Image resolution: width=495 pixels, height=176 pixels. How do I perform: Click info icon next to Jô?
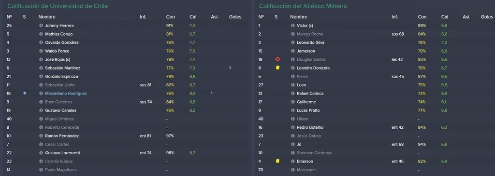292,145
